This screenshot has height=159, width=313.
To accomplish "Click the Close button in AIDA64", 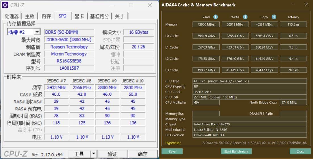I will [x=300, y=152].
